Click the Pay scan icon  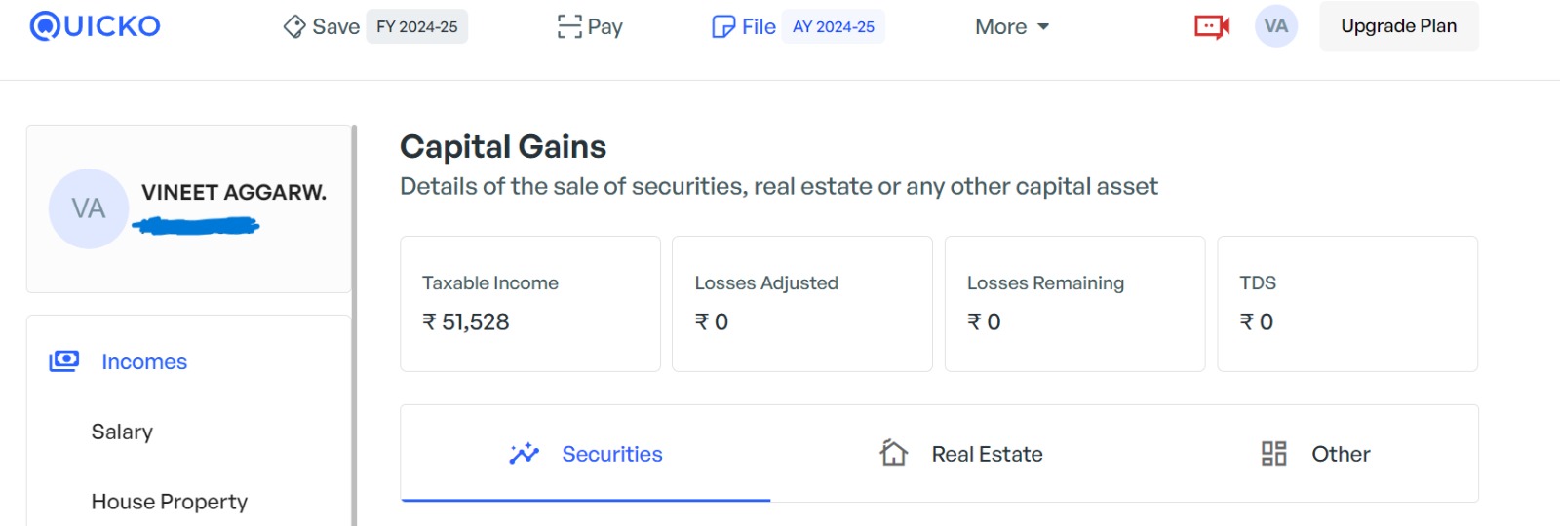tap(569, 26)
